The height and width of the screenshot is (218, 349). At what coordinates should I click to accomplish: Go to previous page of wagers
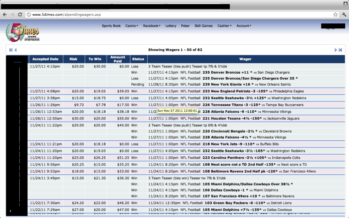tap(15, 50)
